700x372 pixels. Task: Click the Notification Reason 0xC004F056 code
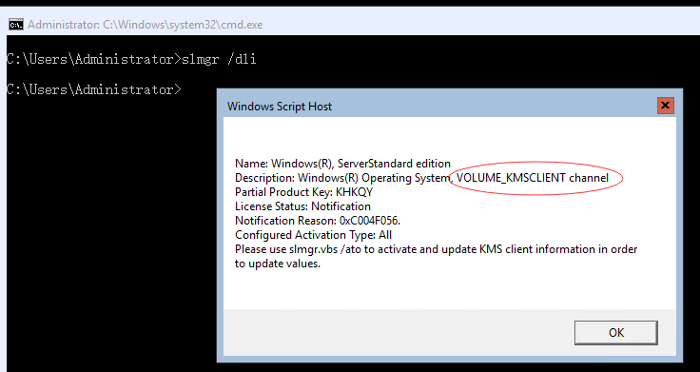[370, 221]
